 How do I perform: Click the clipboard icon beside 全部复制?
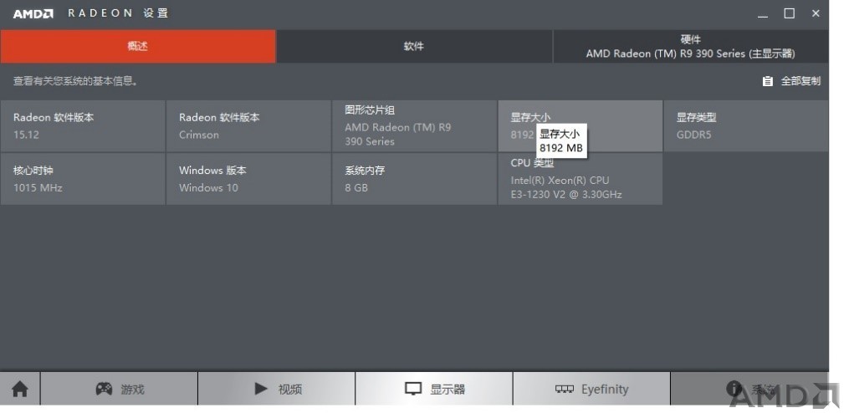tap(768, 81)
